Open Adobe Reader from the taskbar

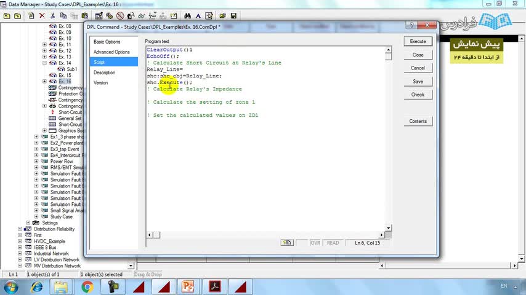click(215, 287)
